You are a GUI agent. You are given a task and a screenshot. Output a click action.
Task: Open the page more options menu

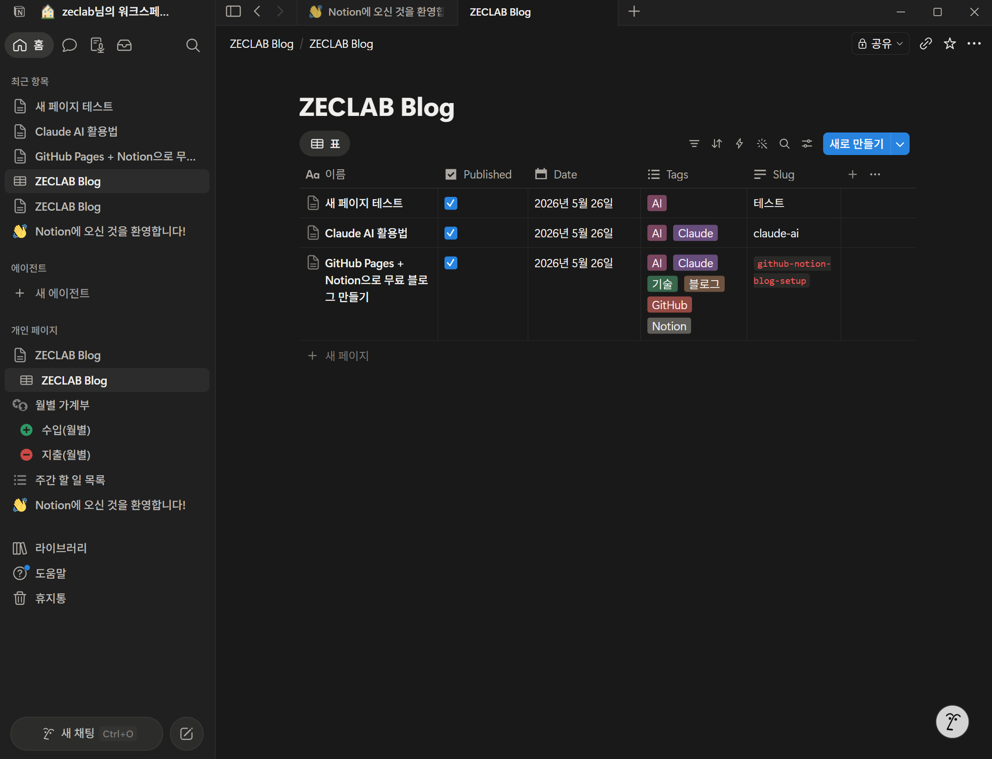974,44
